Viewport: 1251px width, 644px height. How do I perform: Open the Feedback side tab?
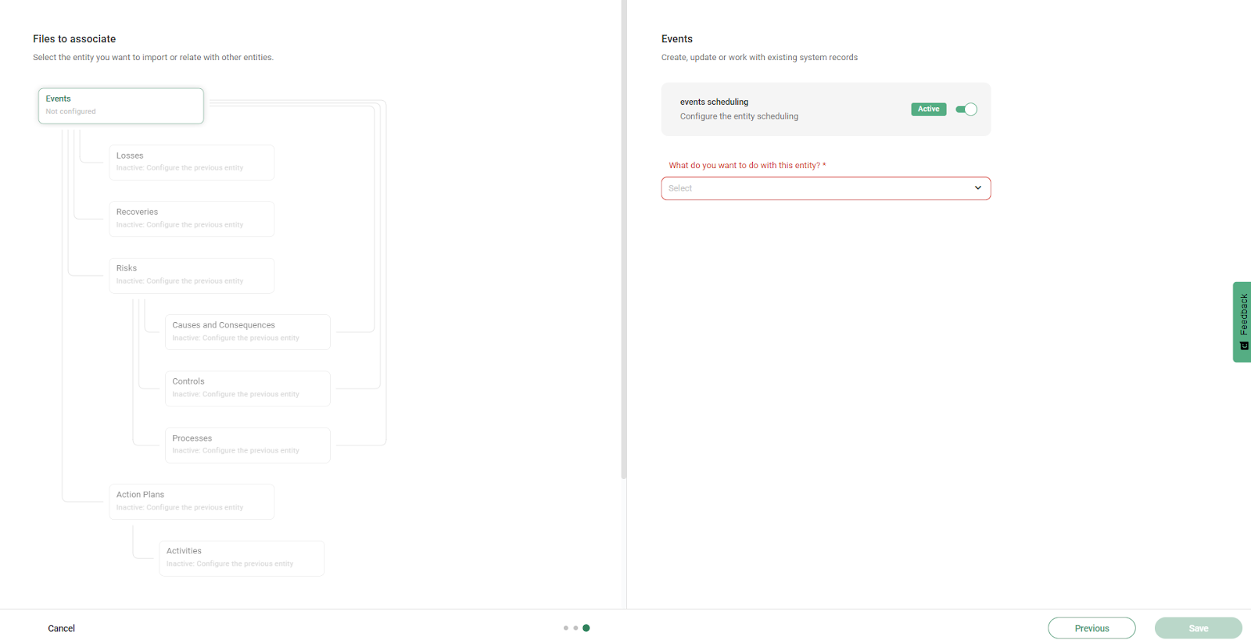[1242, 315]
